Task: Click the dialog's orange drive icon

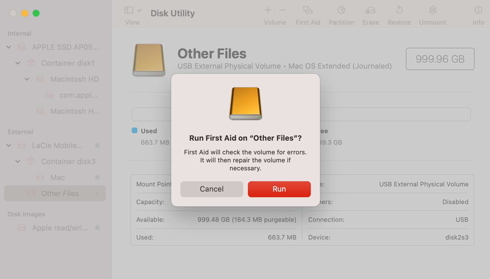Action: pyautogui.click(x=246, y=103)
